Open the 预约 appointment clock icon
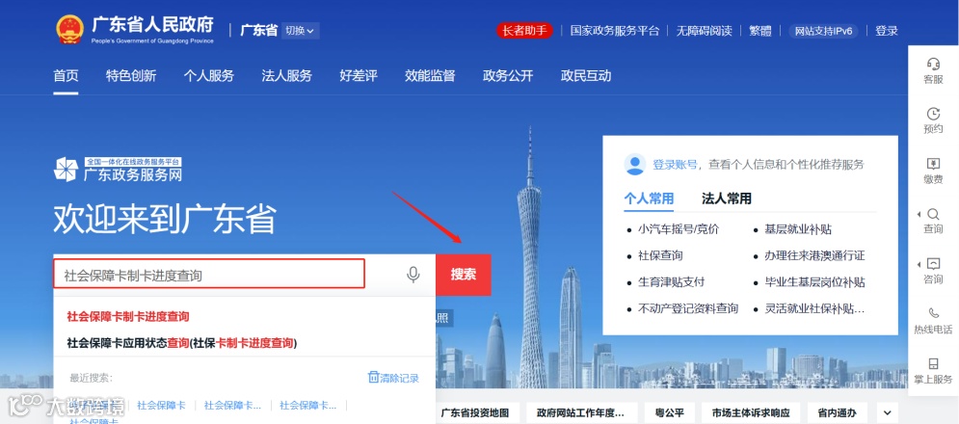 point(933,114)
